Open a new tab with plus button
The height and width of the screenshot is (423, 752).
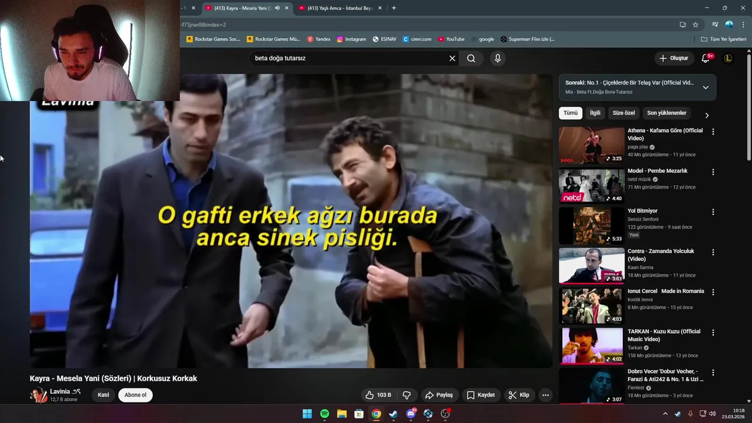click(x=394, y=8)
